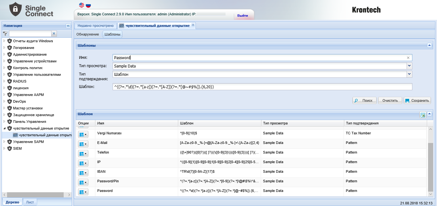Select the Лист tab at bottom
The width and height of the screenshot is (437, 206).
30,202
